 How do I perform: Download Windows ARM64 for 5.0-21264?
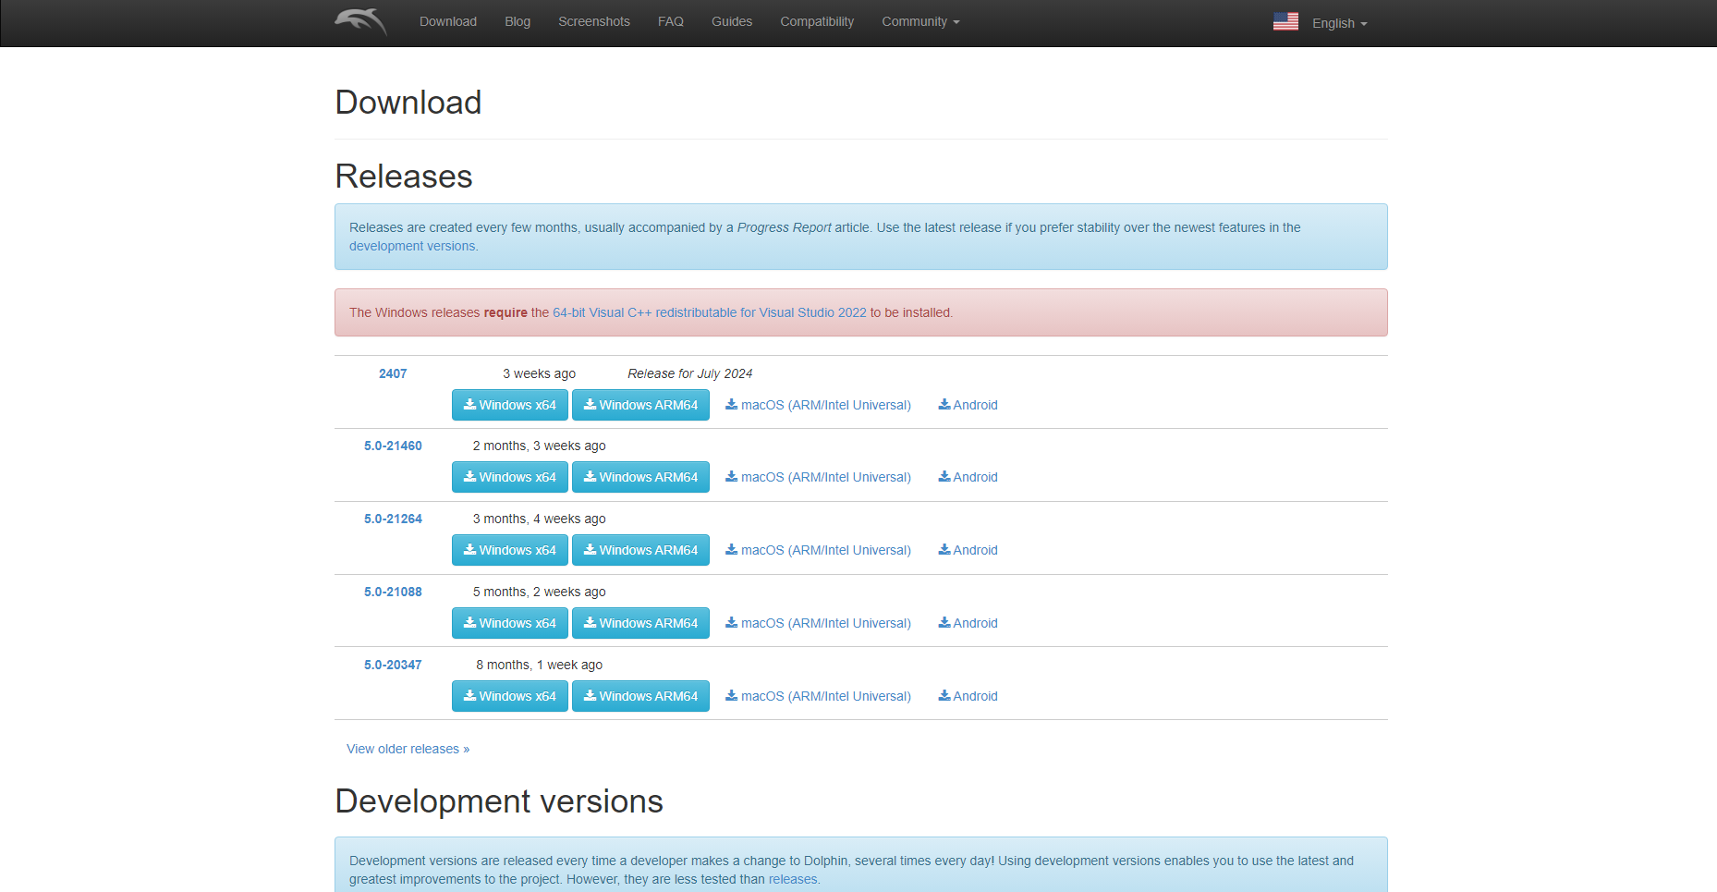640,550
